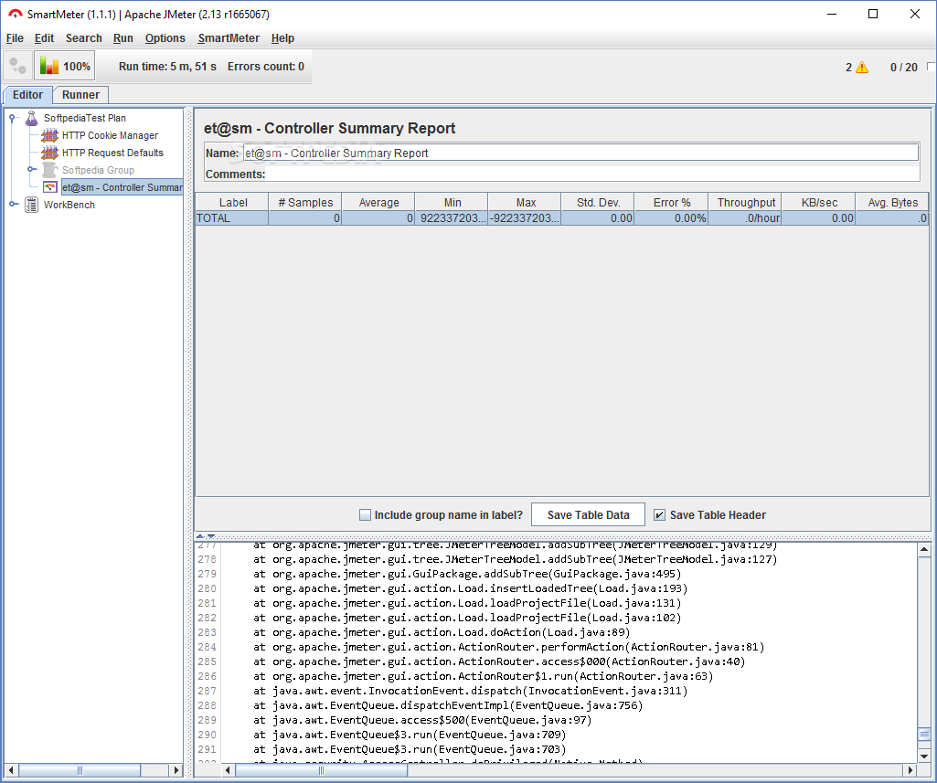This screenshot has width=937, height=783.
Task: Click the Max column header
Action: [x=526, y=203]
